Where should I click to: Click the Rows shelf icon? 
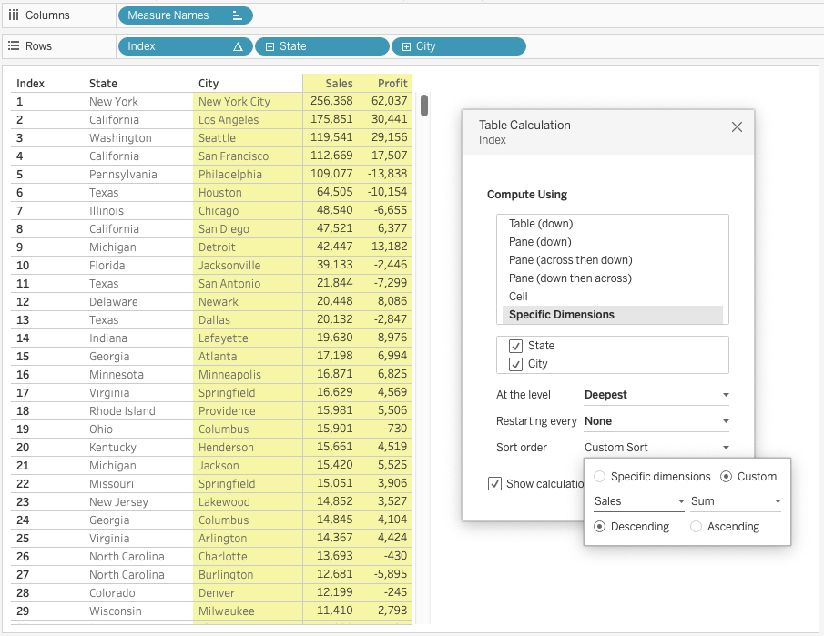coord(14,46)
